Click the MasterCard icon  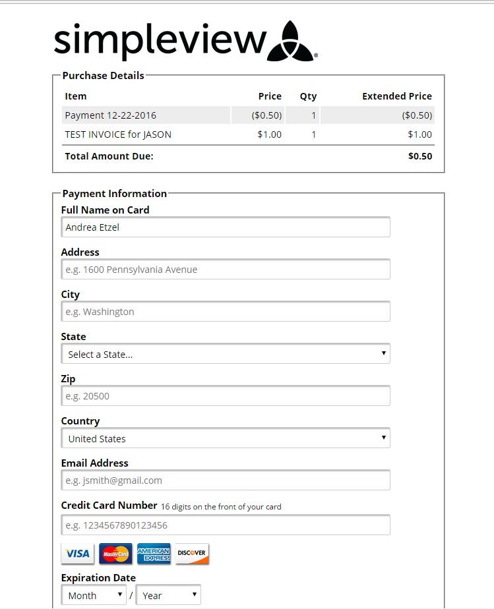pyautogui.click(x=115, y=554)
